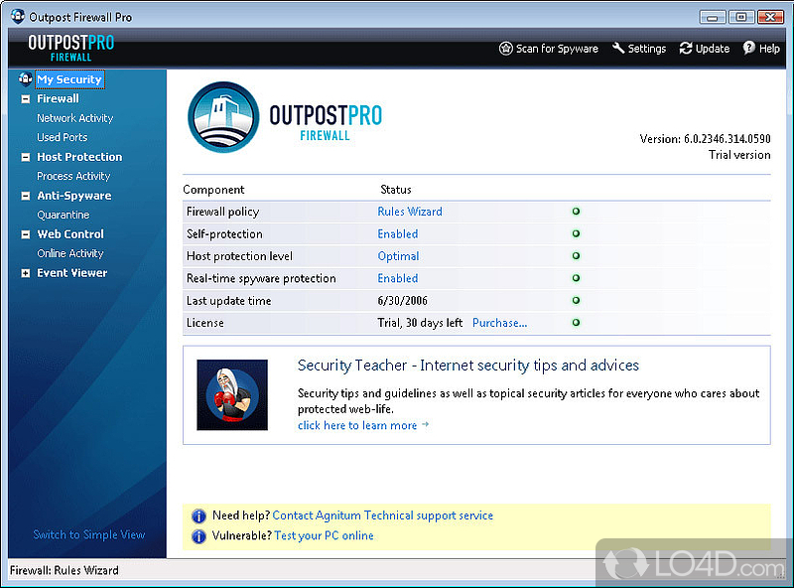Click the Security Teacher heading
794x588 pixels.
[x=467, y=366]
